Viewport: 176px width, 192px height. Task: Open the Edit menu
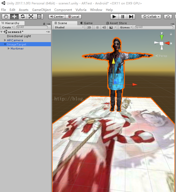[x=12, y=10]
